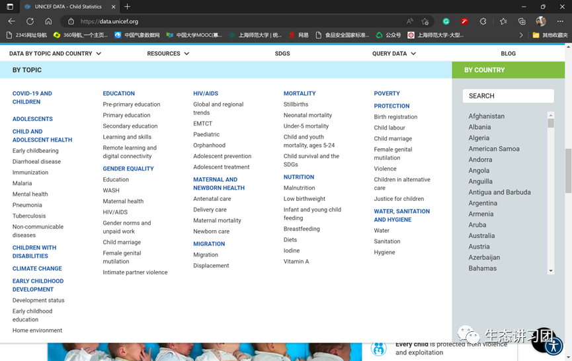Screen dimensions: 572x361
Task: Open the user profile avatar
Action: (541, 22)
